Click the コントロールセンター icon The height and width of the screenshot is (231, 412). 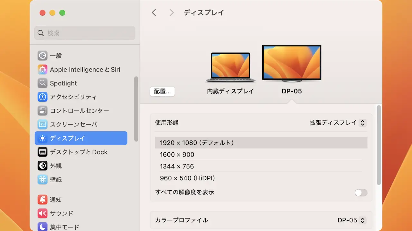click(42, 111)
